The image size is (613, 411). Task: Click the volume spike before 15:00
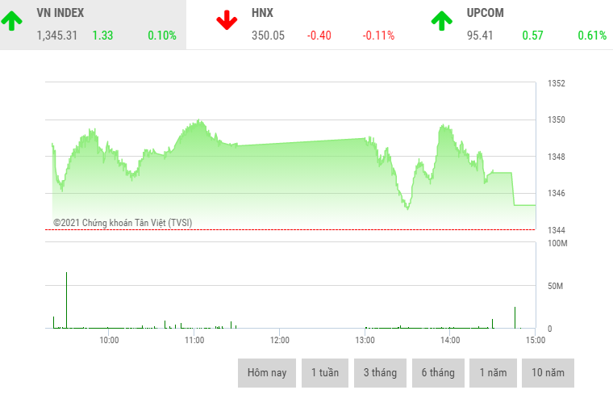point(515,318)
